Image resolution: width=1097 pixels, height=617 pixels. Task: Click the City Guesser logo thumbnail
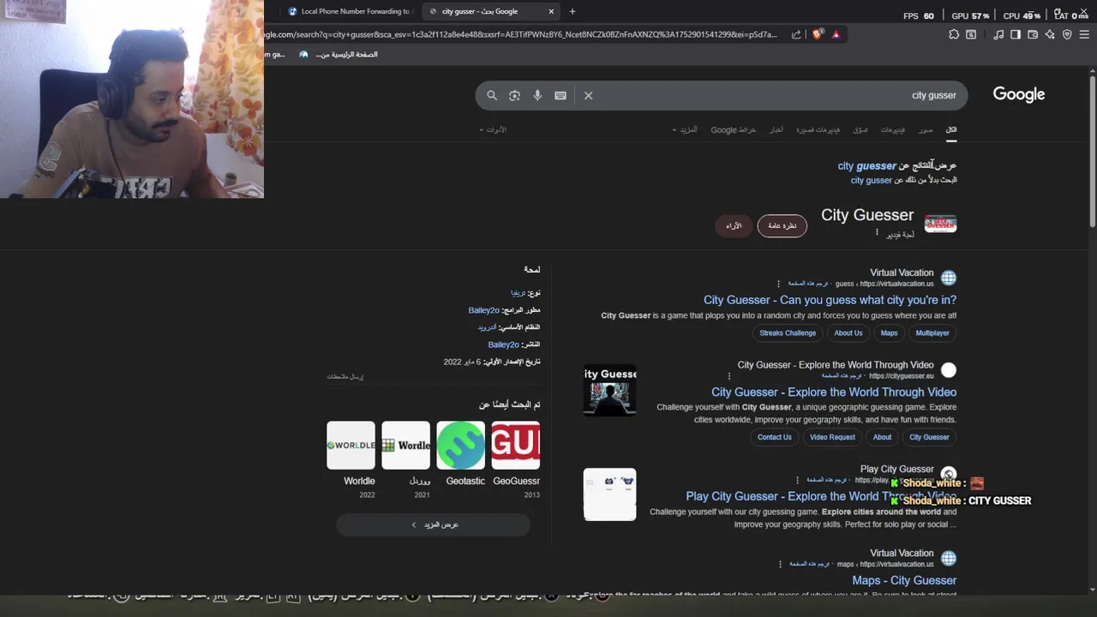(x=940, y=225)
